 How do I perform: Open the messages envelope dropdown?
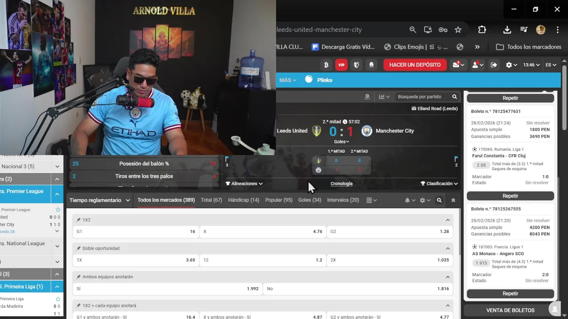point(458,65)
